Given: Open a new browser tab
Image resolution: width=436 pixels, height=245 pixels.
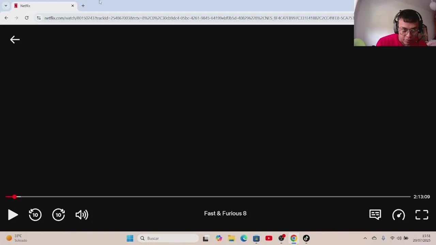Looking at the screenshot, I should coord(83,6).
